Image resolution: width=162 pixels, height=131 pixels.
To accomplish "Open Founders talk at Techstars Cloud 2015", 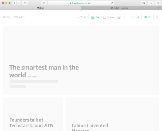I will (31, 123).
